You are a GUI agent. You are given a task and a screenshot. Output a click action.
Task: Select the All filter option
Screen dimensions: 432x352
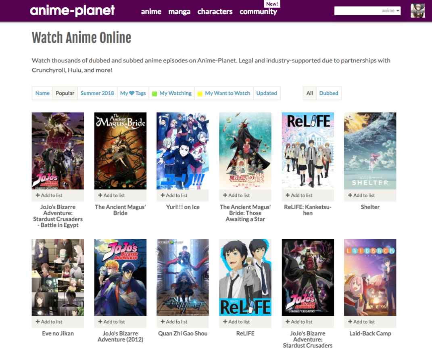(x=309, y=93)
